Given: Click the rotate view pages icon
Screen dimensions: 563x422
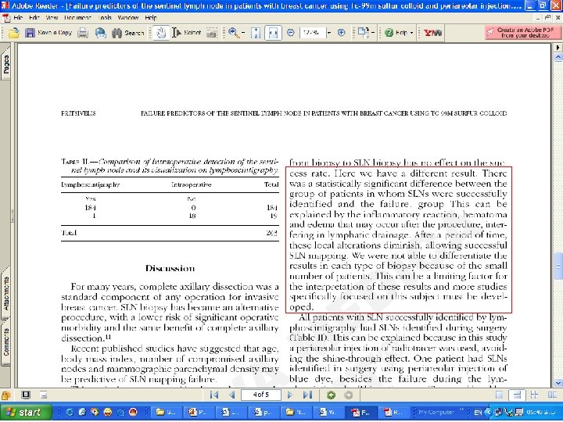Looking at the screenshot, I should tap(363, 33).
